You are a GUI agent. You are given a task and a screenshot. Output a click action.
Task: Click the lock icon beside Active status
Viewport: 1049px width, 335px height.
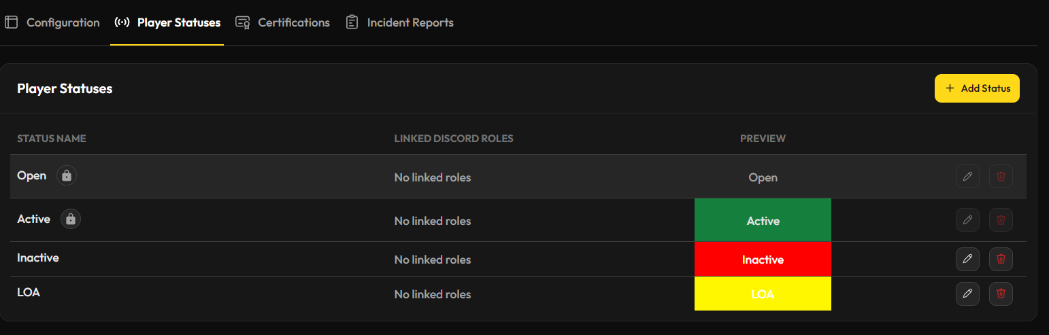pos(71,219)
